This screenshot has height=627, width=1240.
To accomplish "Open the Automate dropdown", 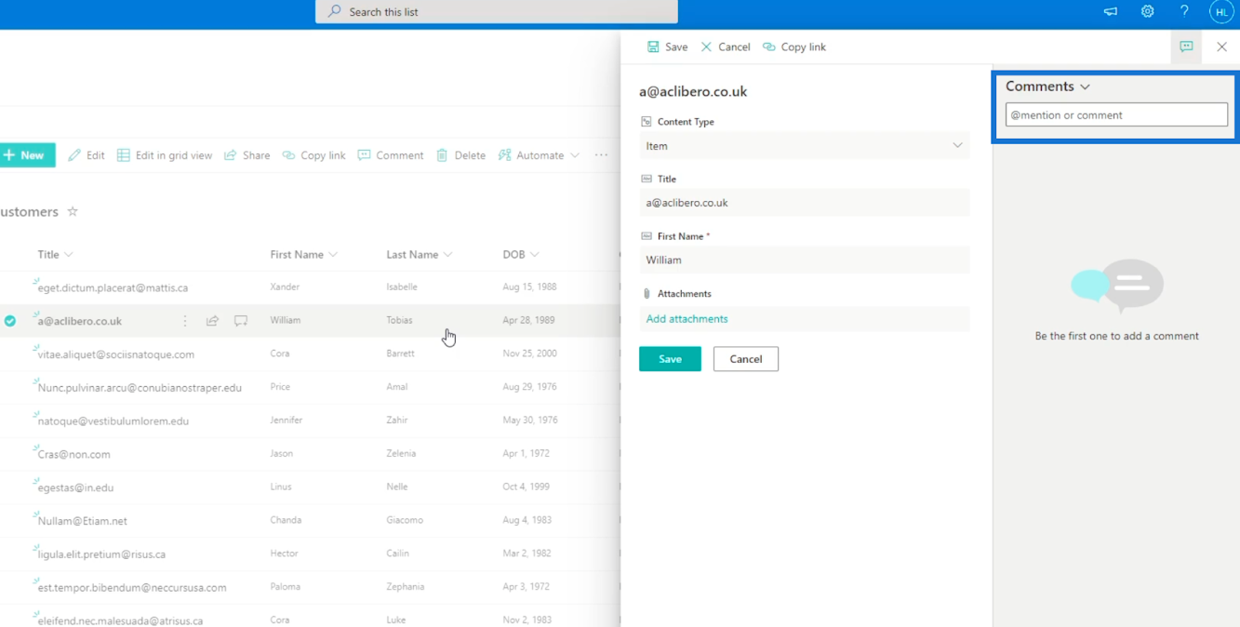I will [539, 155].
